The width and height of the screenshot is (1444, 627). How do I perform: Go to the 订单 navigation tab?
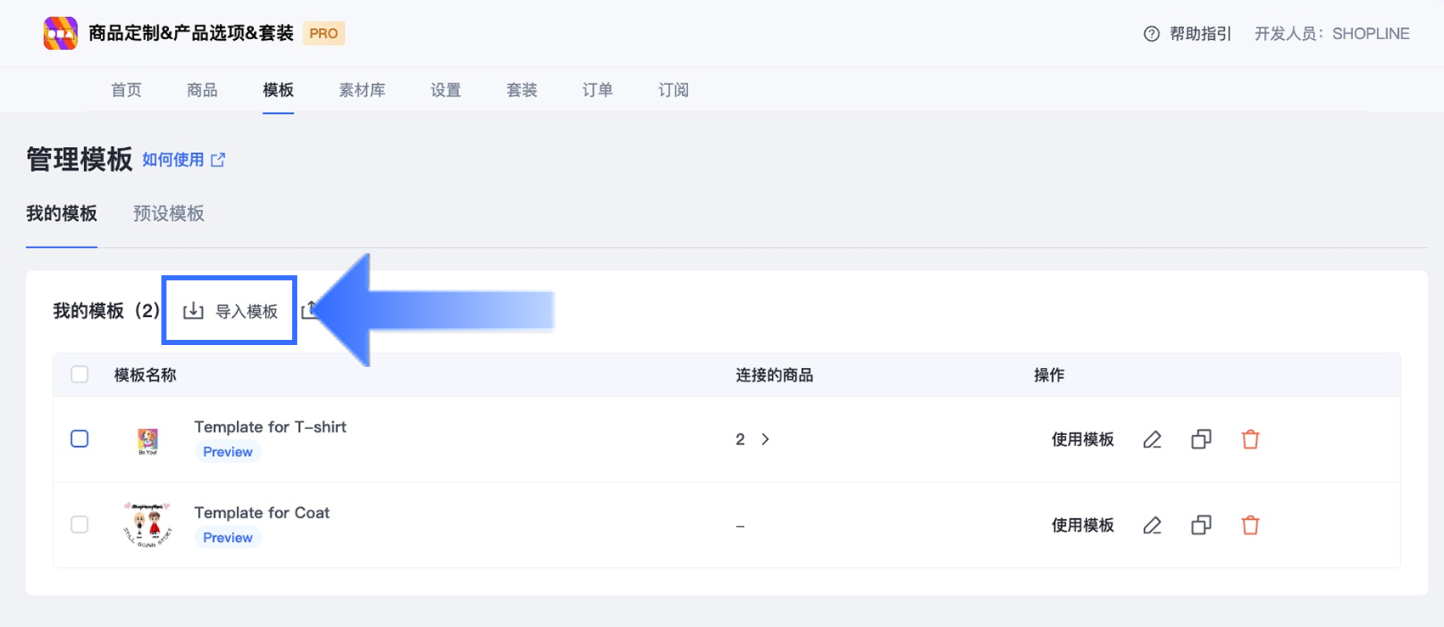(597, 90)
